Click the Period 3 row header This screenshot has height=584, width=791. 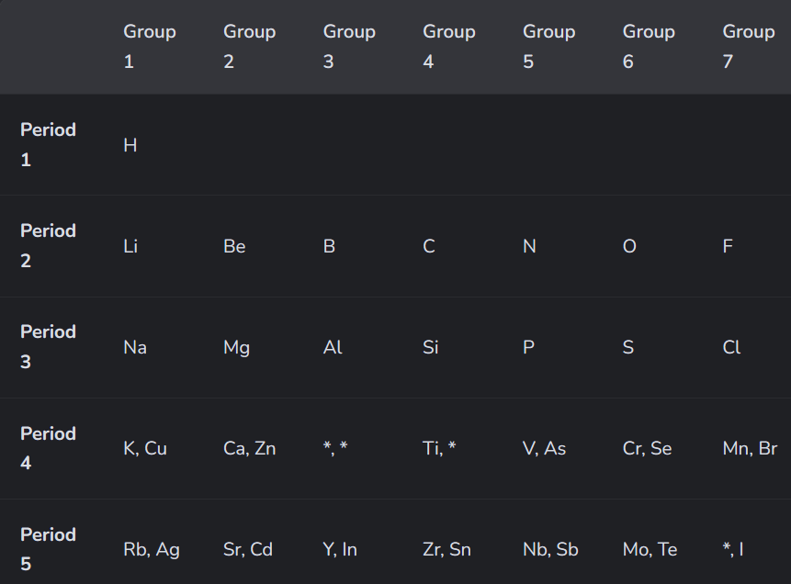click(x=48, y=347)
